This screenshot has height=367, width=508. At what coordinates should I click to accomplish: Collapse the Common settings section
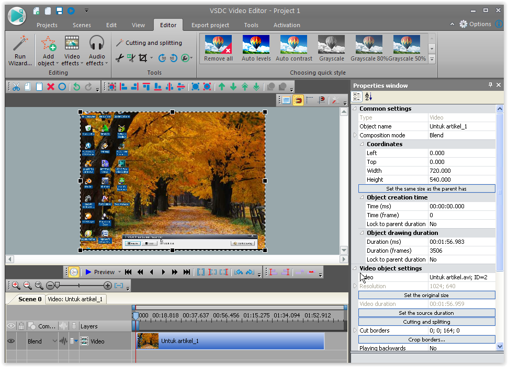pos(355,109)
